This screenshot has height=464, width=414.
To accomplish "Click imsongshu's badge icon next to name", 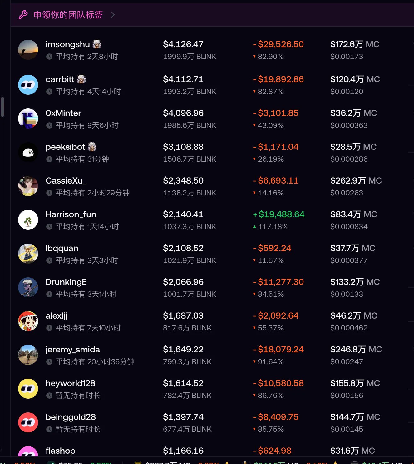I will click(97, 44).
